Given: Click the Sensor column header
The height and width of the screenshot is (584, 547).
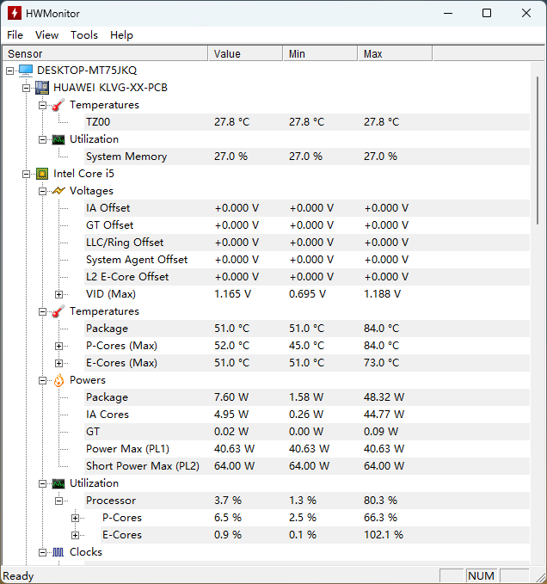Looking at the screenshot, I should pos(105,53).
